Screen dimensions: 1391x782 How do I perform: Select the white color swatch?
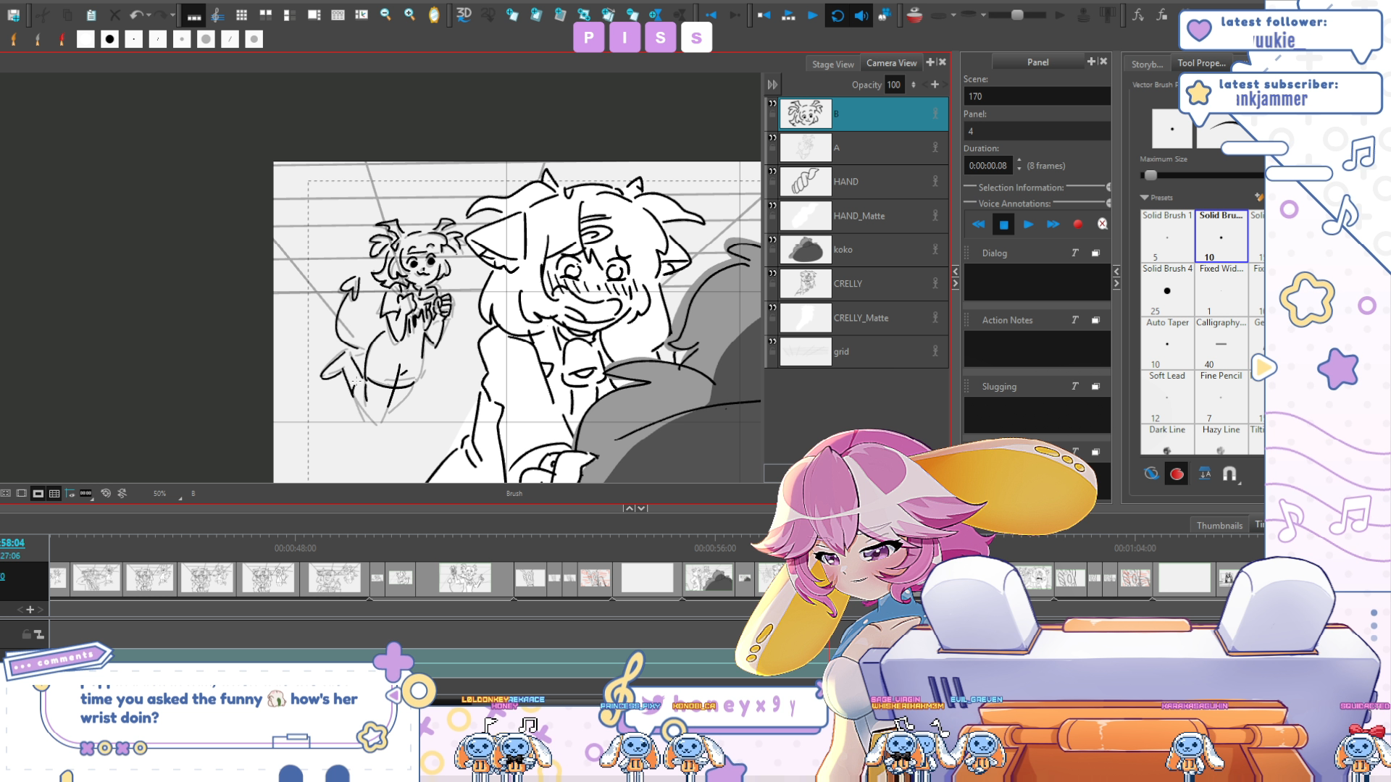(85, 39)
